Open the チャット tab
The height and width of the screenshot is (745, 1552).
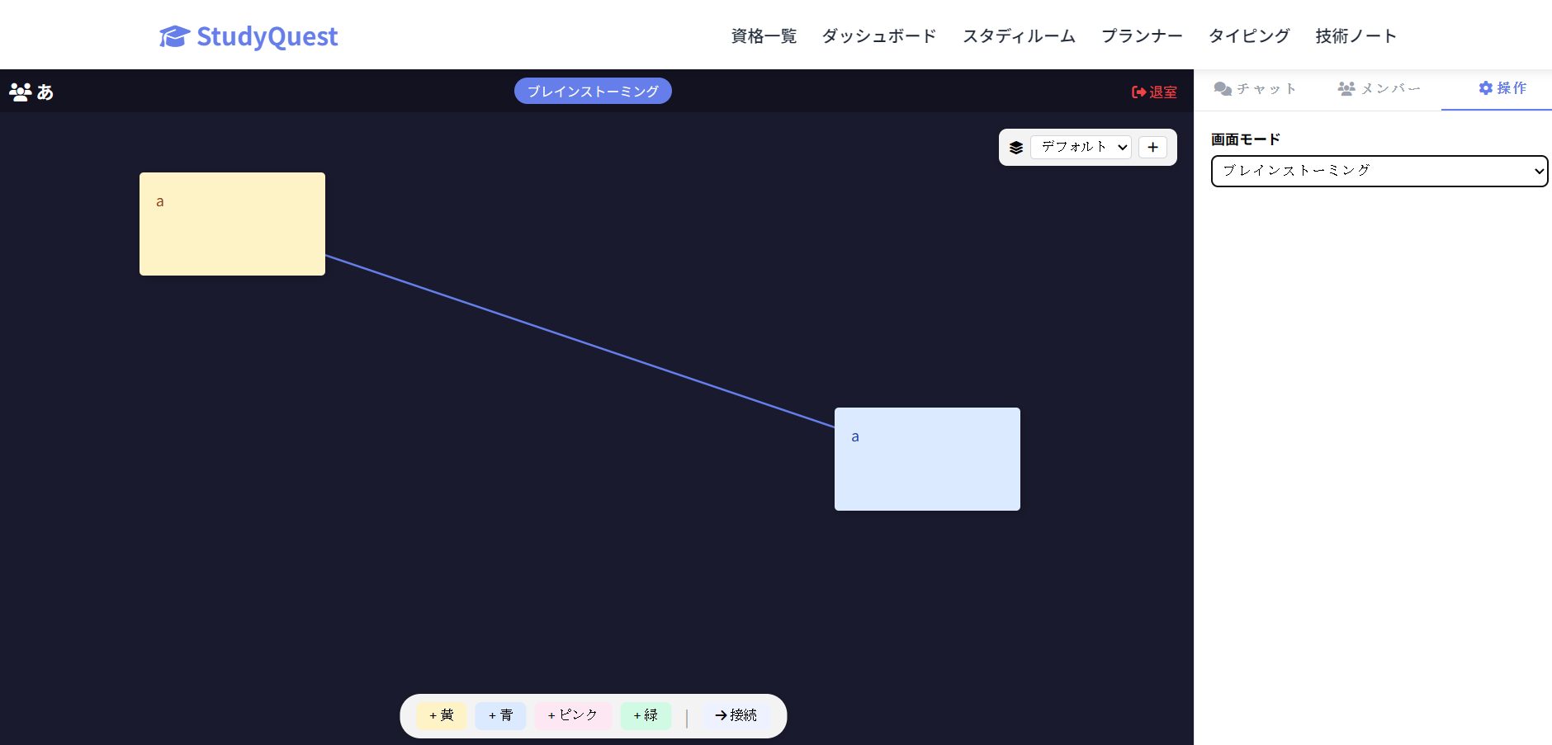coord(1256,88)
